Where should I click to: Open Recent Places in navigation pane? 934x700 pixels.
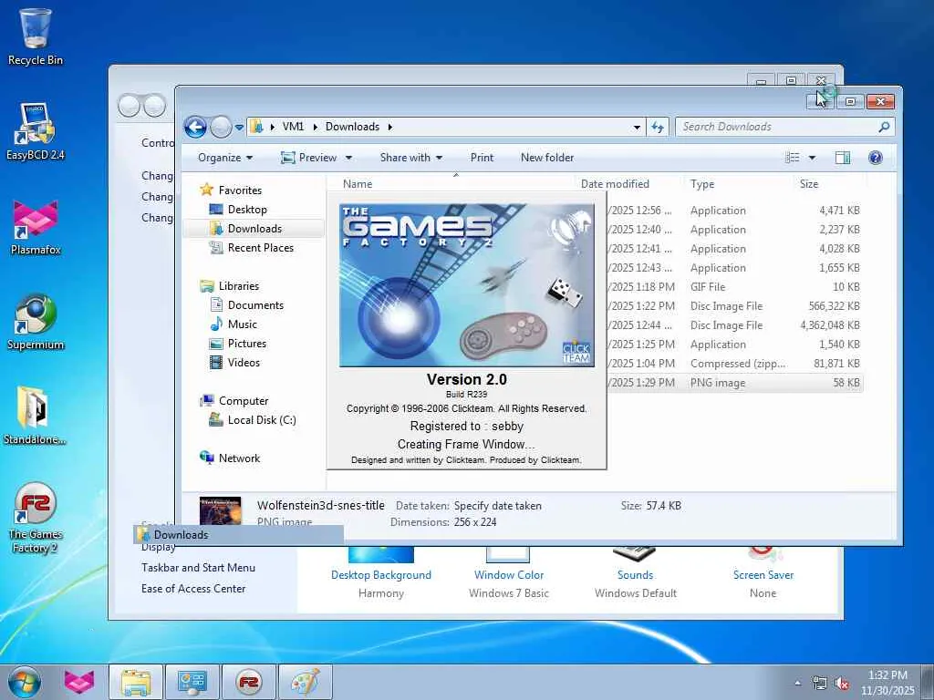tap(260, 248)
